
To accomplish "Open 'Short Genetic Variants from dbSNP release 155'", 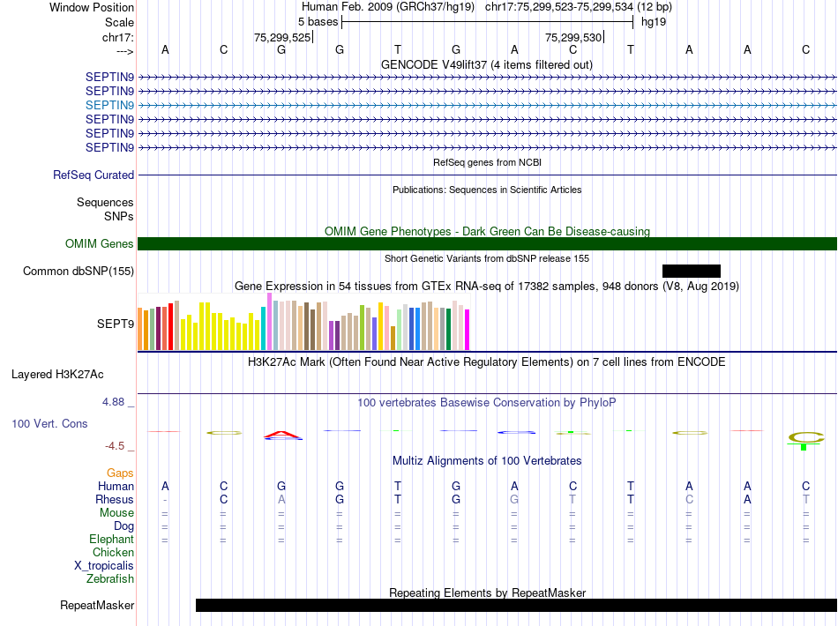I will pyautogui.click(x=487, y=258).
